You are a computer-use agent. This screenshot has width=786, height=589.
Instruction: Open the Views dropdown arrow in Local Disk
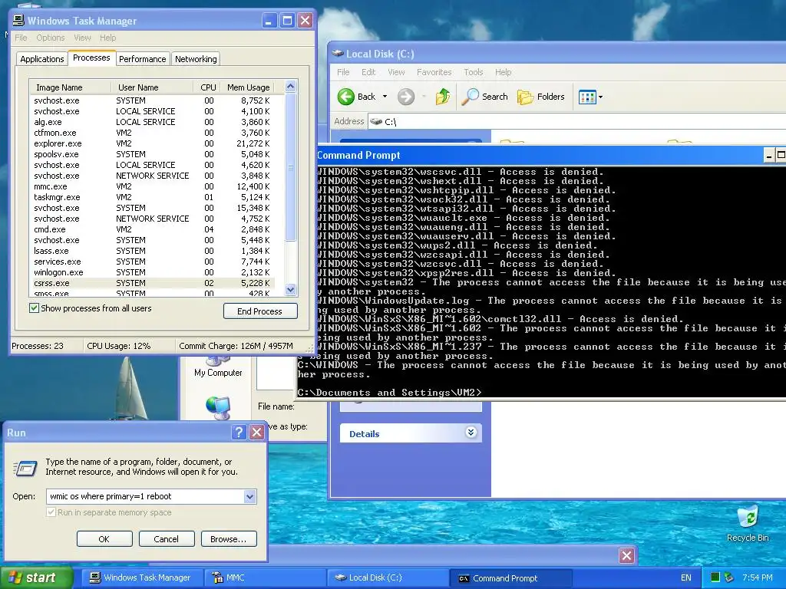[600, 97]
